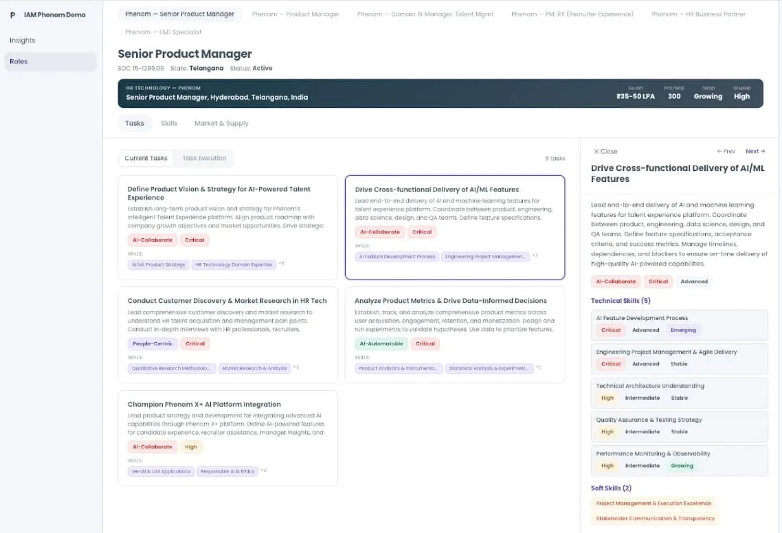The width and height of the screenshot is (782, 533).
Task: Switch to Task Evolution view
Action: click(x=204, y=158)
